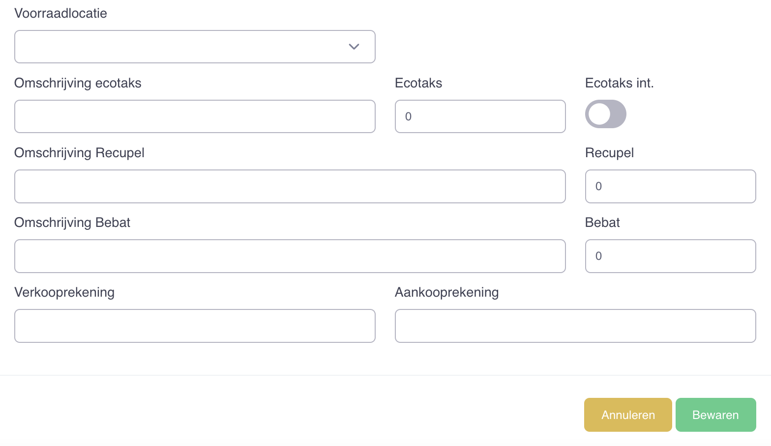Viewport: 771px width, 446px height.
Task: Click the Recupel amount field
Action: click(670, 186)
